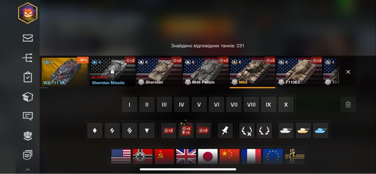
Task: Filter by the USA flag
Action: tap(121, 156)
